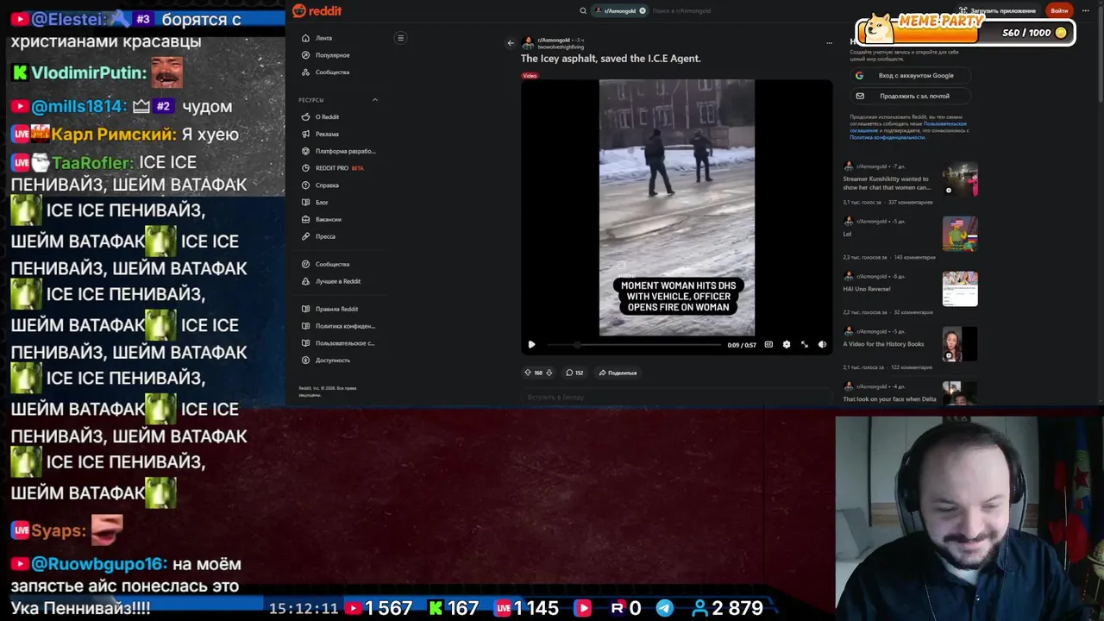Focus the join conversation comment field

[x=677, y=397]
